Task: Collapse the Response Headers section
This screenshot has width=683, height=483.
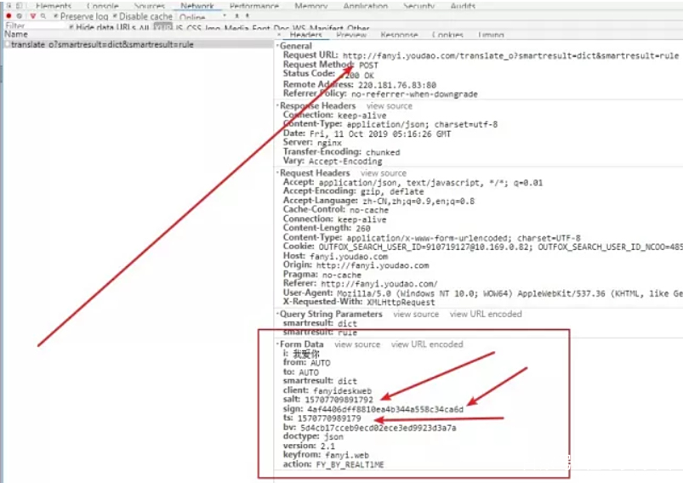Action: click(x=279, y=106)
